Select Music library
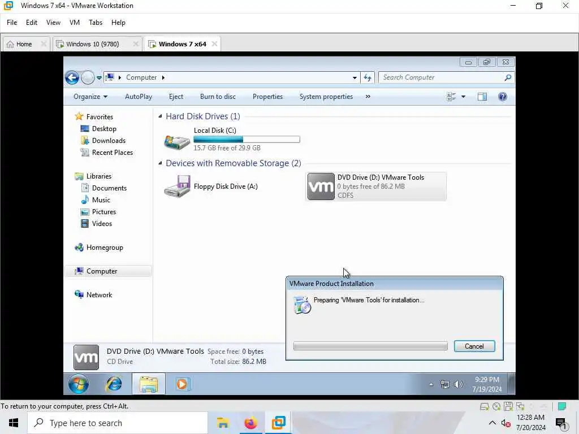Image resolution: width=579 pixels, height=434 pixels. click(101, 200)
